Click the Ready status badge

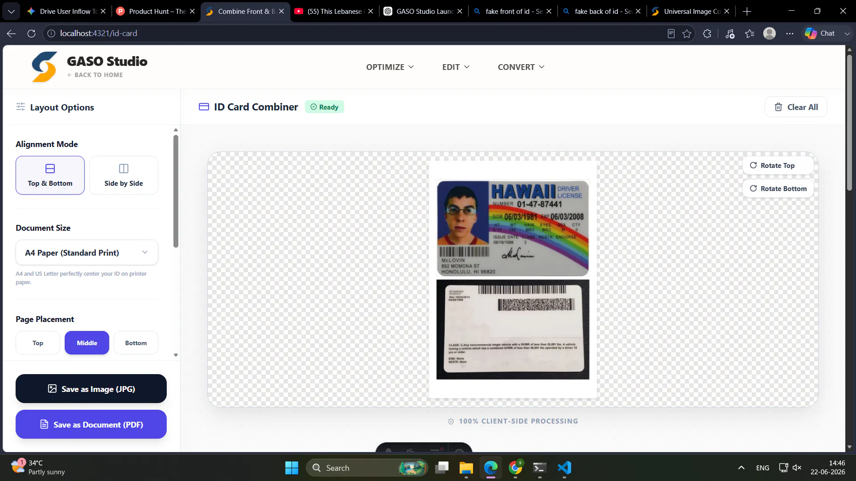click(325, 107)
